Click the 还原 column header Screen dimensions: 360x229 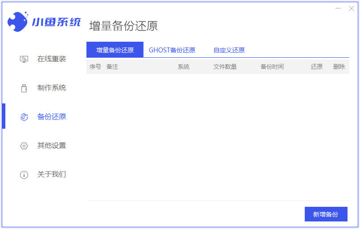(317, 67)
